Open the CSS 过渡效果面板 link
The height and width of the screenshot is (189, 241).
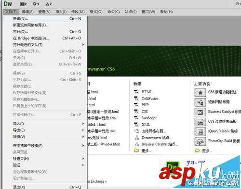(222, 121)
